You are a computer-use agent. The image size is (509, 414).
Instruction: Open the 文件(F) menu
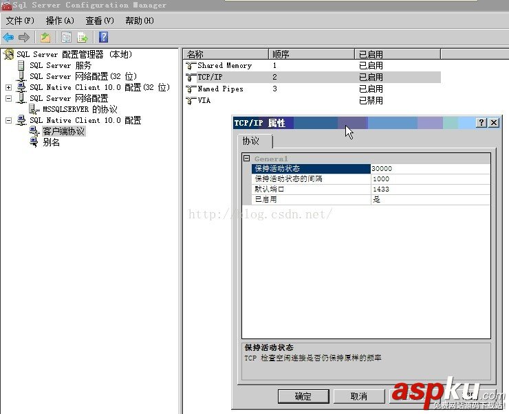point(20,21)
